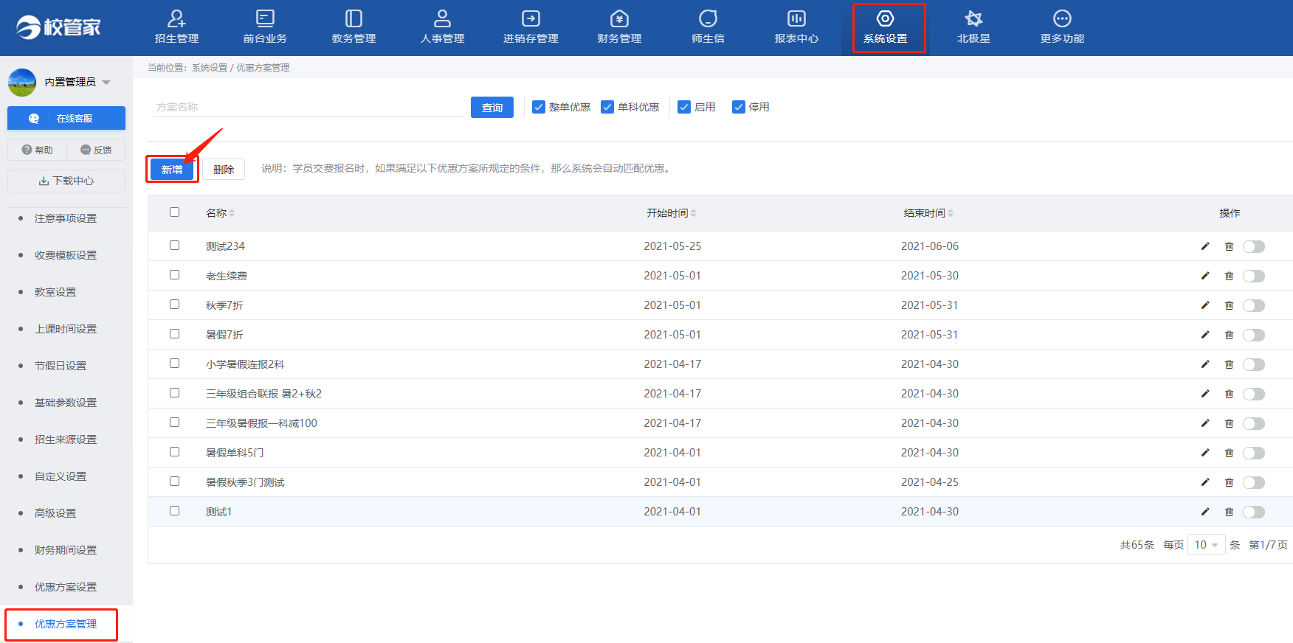This screenshot has height=643, width=1293.
Task: Open 注意事项设置 in sidebar
Action: tap(66, 218)
